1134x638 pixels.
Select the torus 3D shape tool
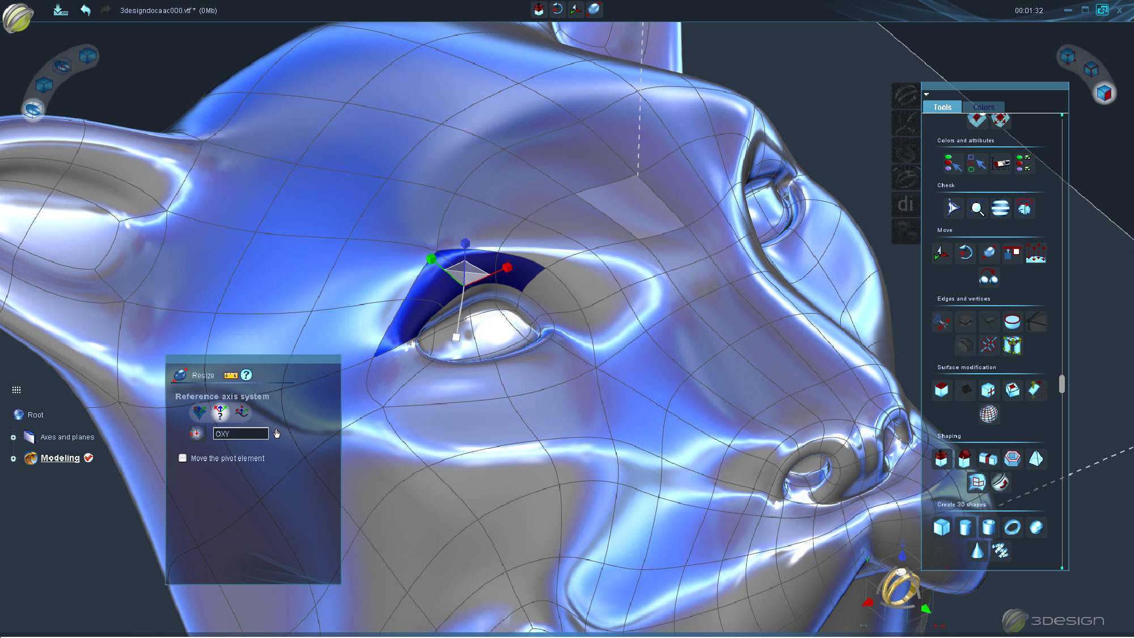pyautogui.click(x=1012, y=527)
